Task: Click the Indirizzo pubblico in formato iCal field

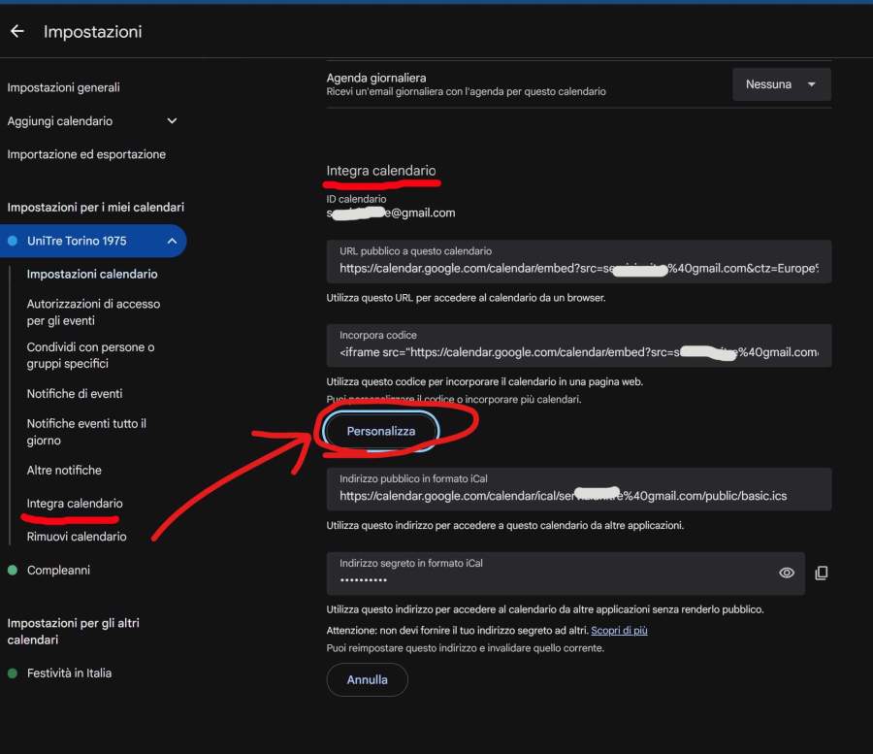Action: point(578,495)
